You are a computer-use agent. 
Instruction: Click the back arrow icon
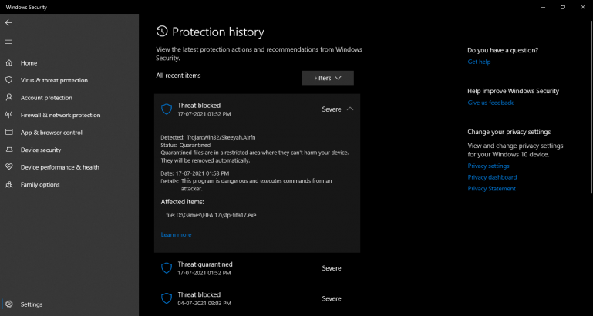click(x=9, y=23)
